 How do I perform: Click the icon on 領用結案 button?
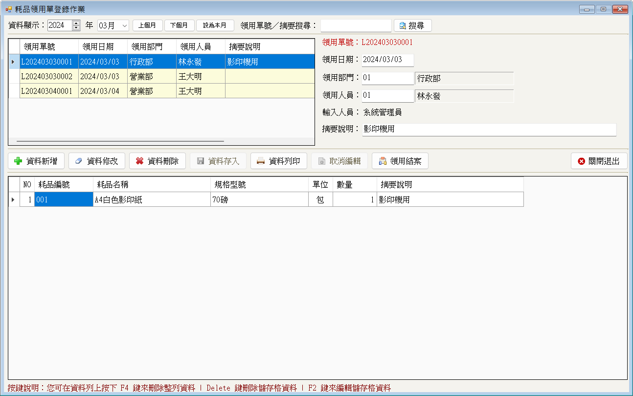[383, 161]
